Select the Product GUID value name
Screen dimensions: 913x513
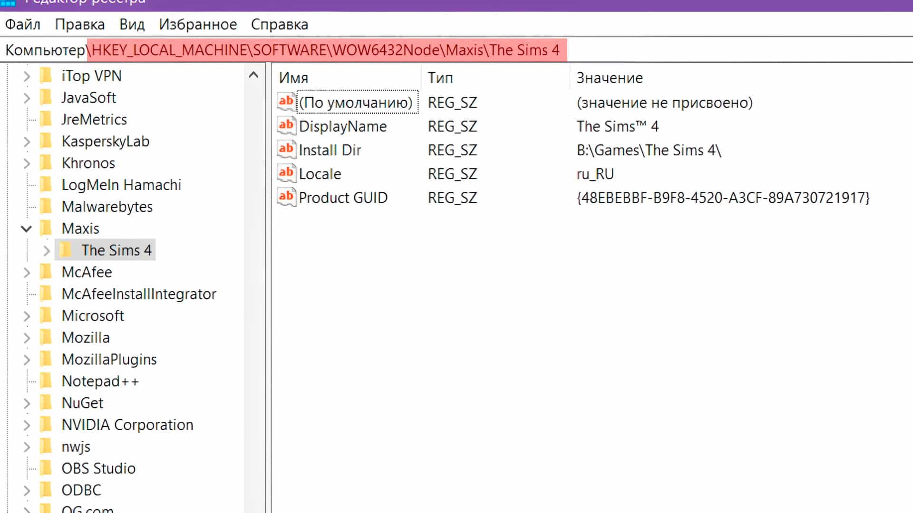(x=343, y=198)
